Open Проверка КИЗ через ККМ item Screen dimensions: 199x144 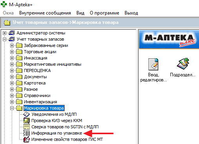(x=57, y=121)
